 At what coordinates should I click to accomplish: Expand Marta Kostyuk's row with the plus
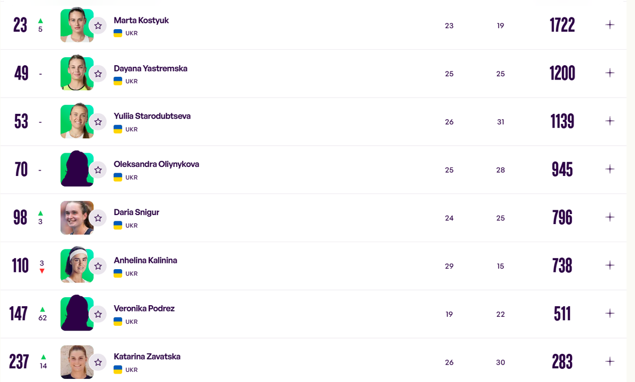(x=610, y=25)
